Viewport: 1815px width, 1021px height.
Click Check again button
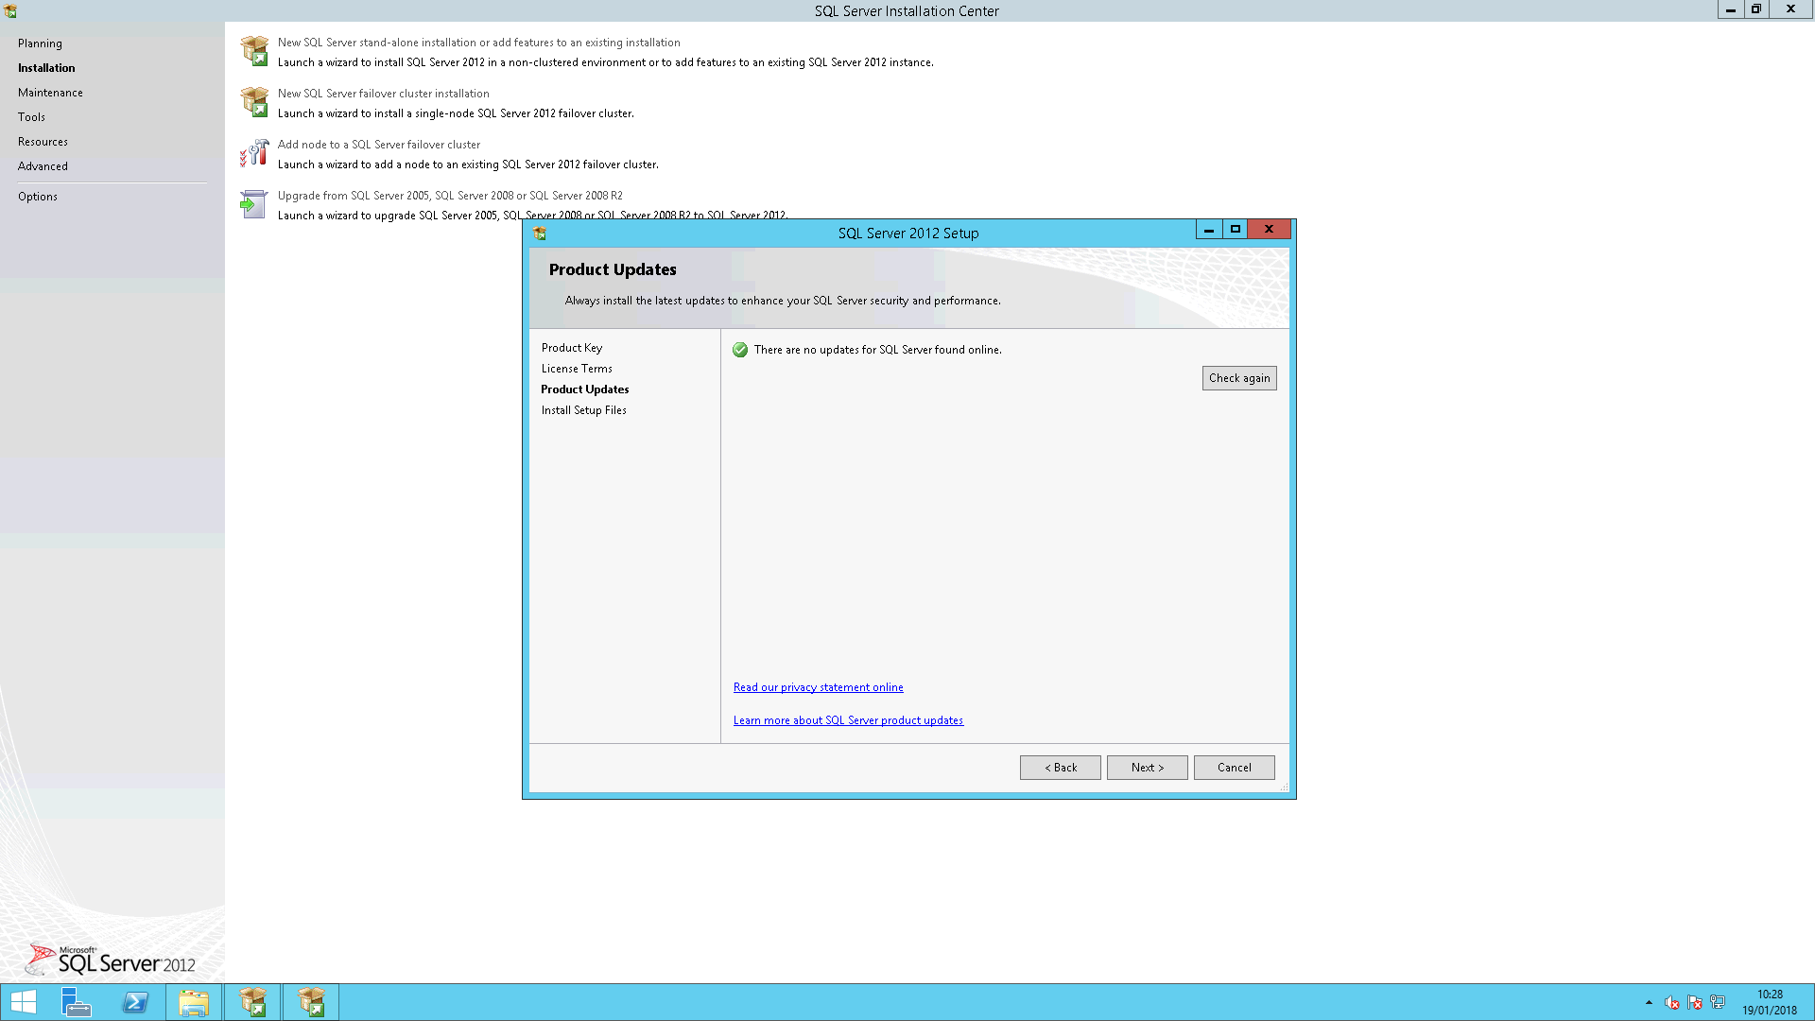coord(1239,378)
